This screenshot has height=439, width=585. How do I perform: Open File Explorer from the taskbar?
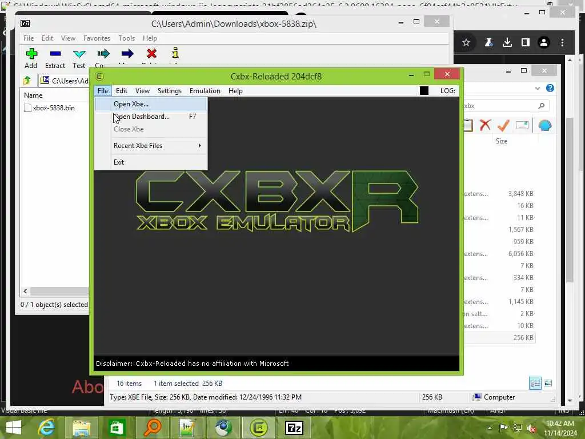coord(81,428)
